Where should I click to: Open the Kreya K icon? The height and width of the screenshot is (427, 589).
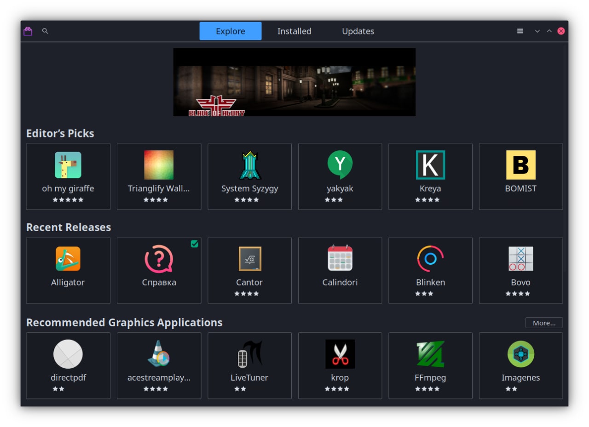pyautogui.click(x=430, y=165)
